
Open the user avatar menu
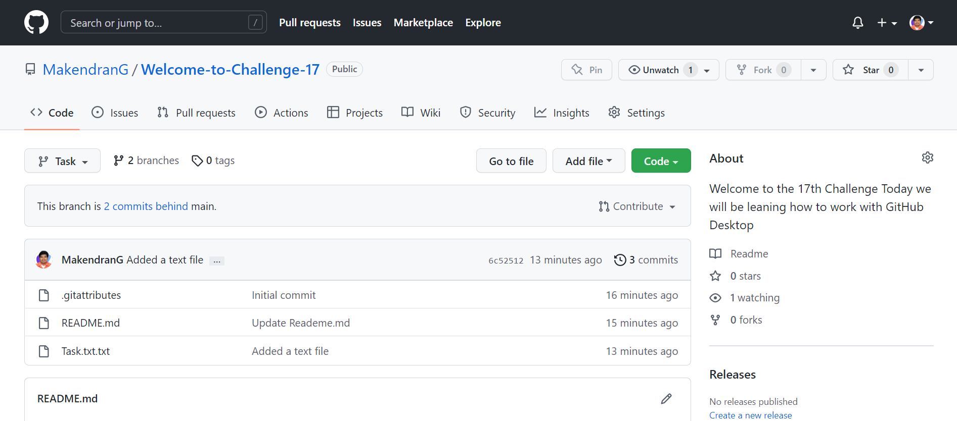(x=921, y=23)
